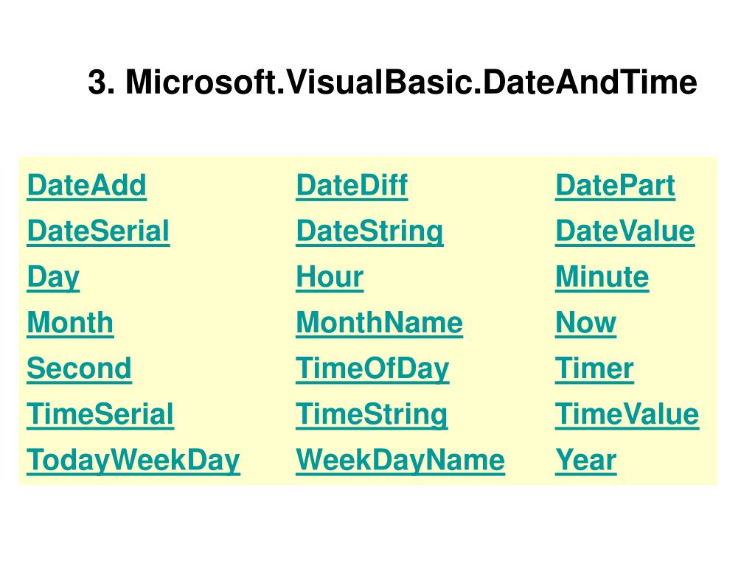Viewport: 755px width, 566px height.
Task: Click the Month link
Action: [70, 323]
